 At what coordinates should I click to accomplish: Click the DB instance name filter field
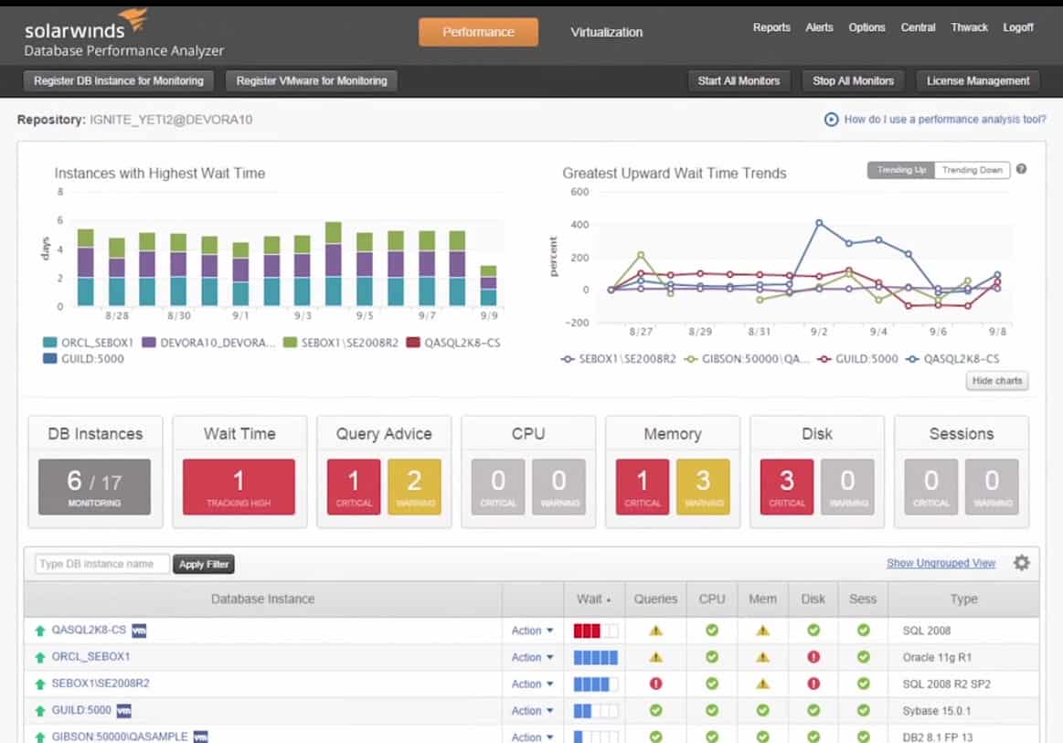click(102, 564)
